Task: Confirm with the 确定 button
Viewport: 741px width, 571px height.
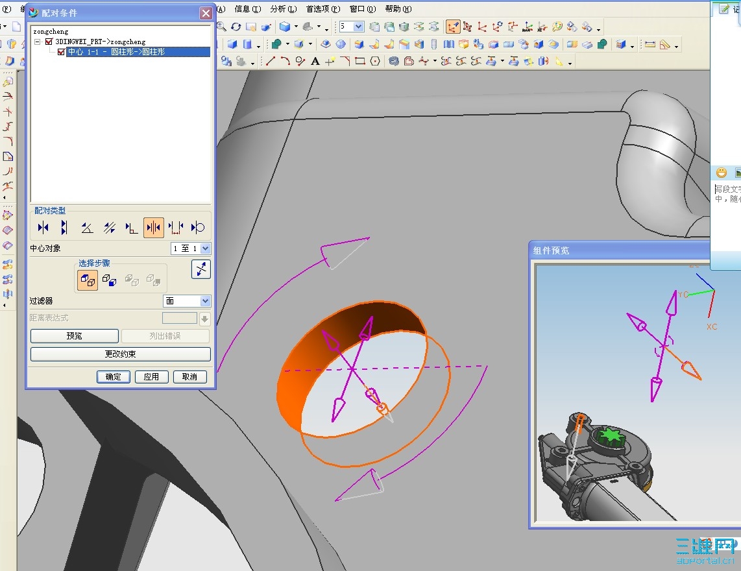Action: [x=114, y=377]
